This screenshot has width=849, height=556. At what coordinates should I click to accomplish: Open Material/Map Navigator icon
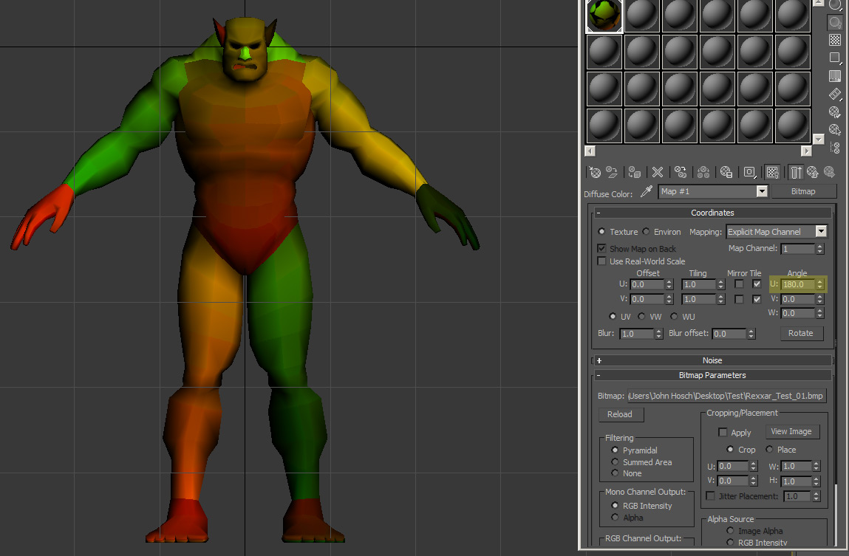point(835,148)
